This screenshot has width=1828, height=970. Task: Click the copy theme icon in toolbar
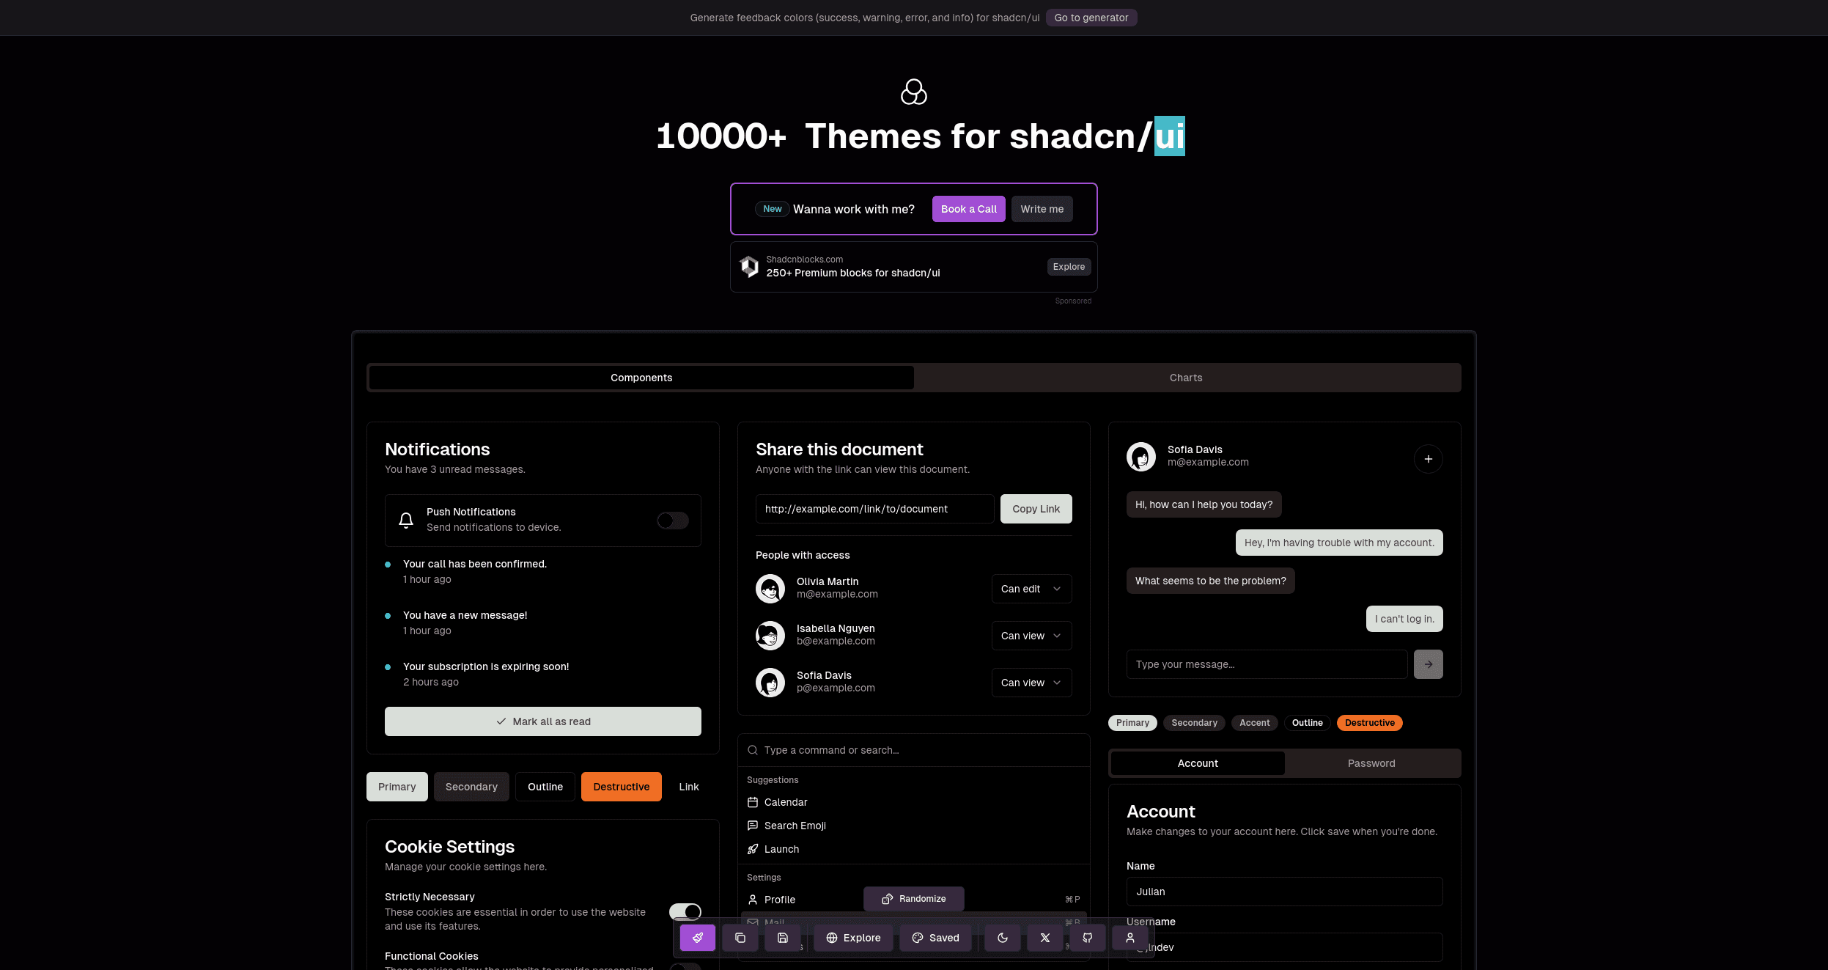[740, 938]
